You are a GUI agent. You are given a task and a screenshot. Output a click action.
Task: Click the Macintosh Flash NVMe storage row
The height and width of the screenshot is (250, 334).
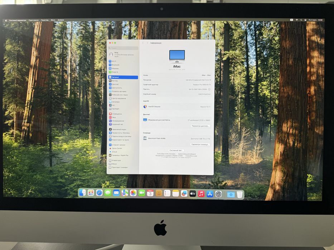point(177,139)
